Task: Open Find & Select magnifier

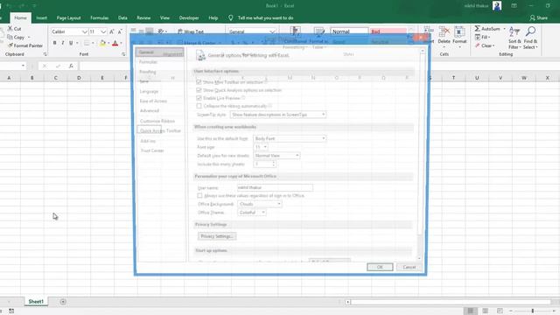Action: coord(530,38)
